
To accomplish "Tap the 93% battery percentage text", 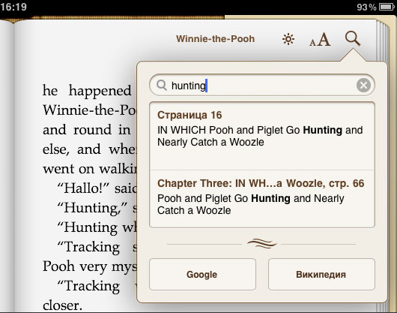I will click(x=366, y=7).
